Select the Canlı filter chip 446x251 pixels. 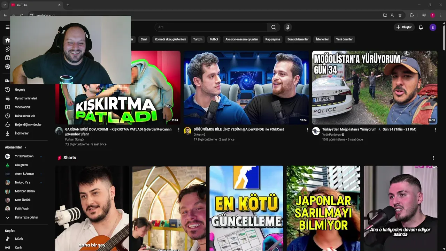(144, 39)
